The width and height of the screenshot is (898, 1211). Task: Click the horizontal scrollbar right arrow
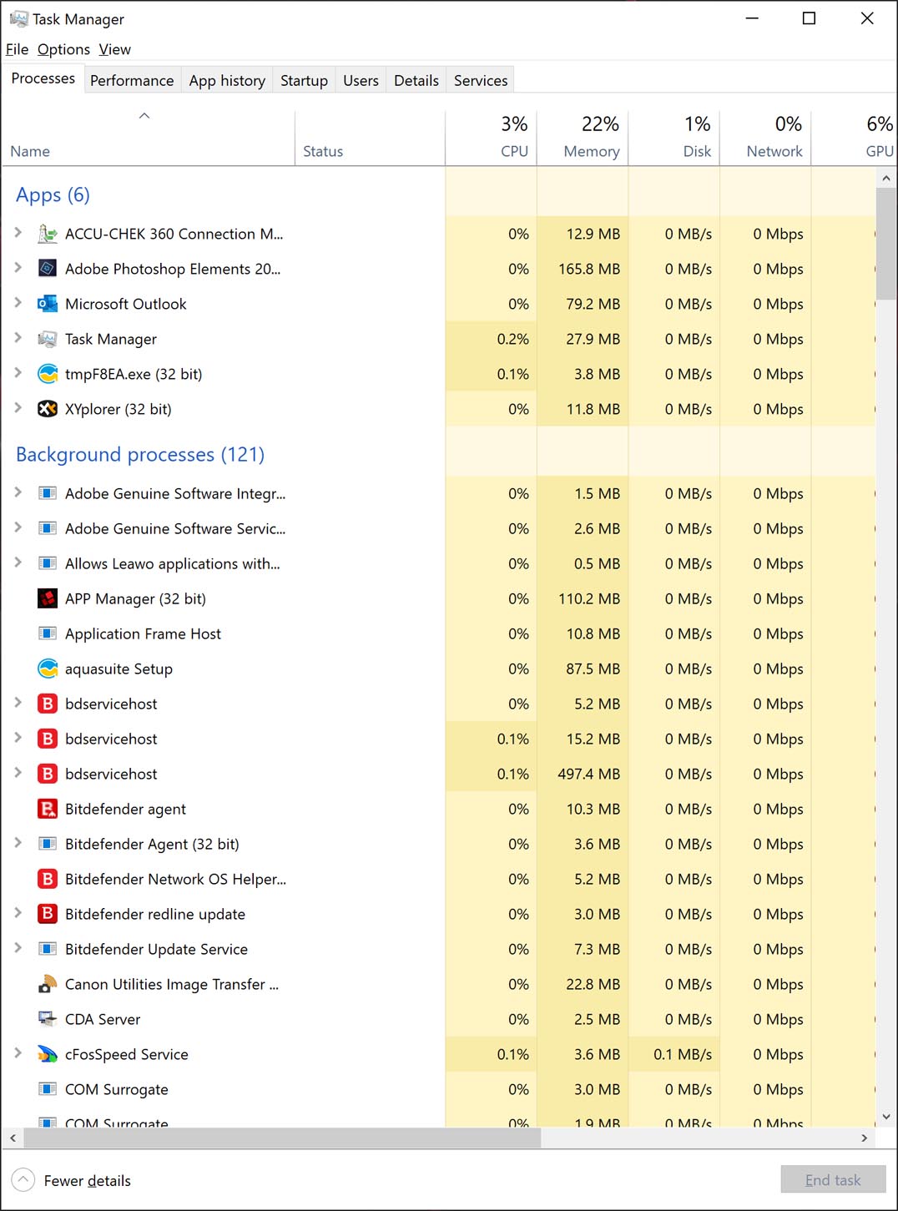(x=864, y=1138)
